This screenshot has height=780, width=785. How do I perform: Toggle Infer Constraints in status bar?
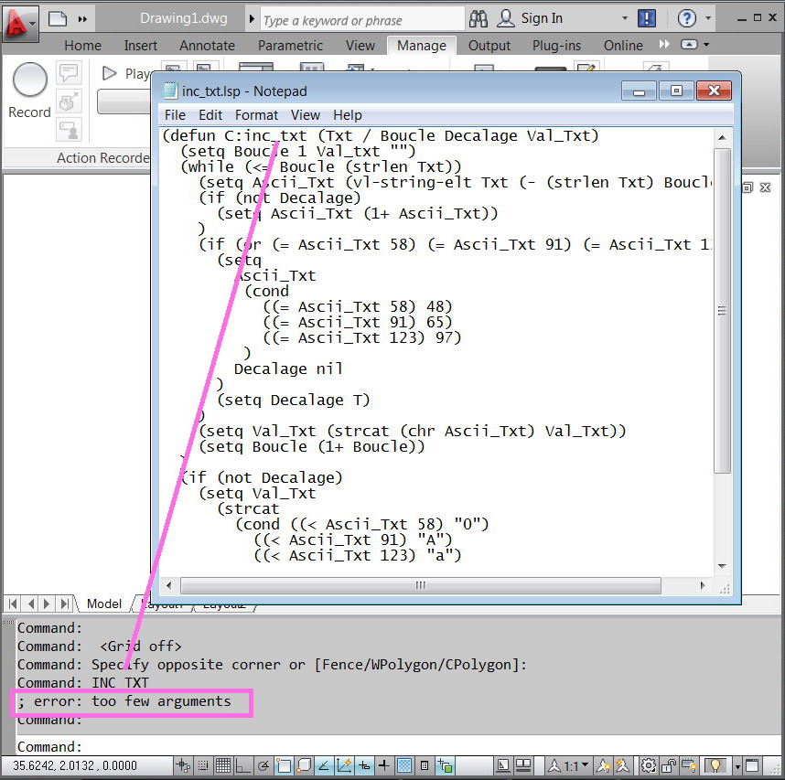point(184,766)
